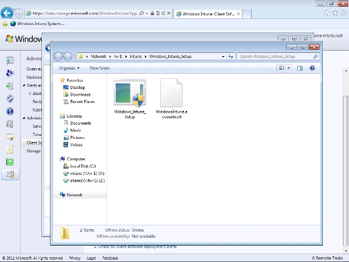Open intune (\\hv-1) (Y:) drive
Image resolution: width=349 pixels, height=262 pixels.
84,174
